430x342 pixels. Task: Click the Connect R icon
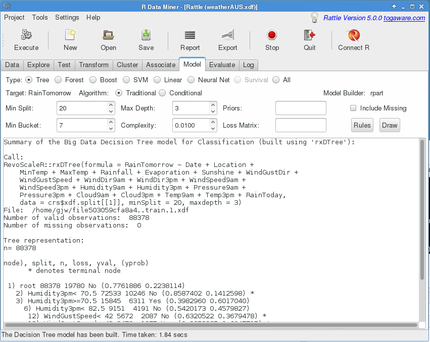point(354,35)
